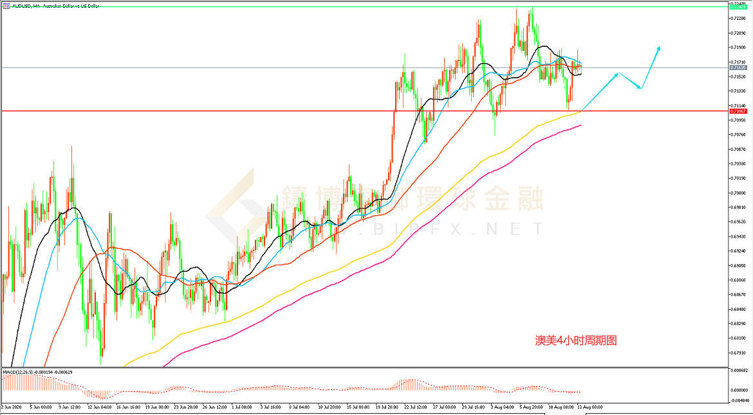The image size is (753, 415).
Task: Click the 13 Aug 00:00 time label
Action: click(x=591, y=407)
